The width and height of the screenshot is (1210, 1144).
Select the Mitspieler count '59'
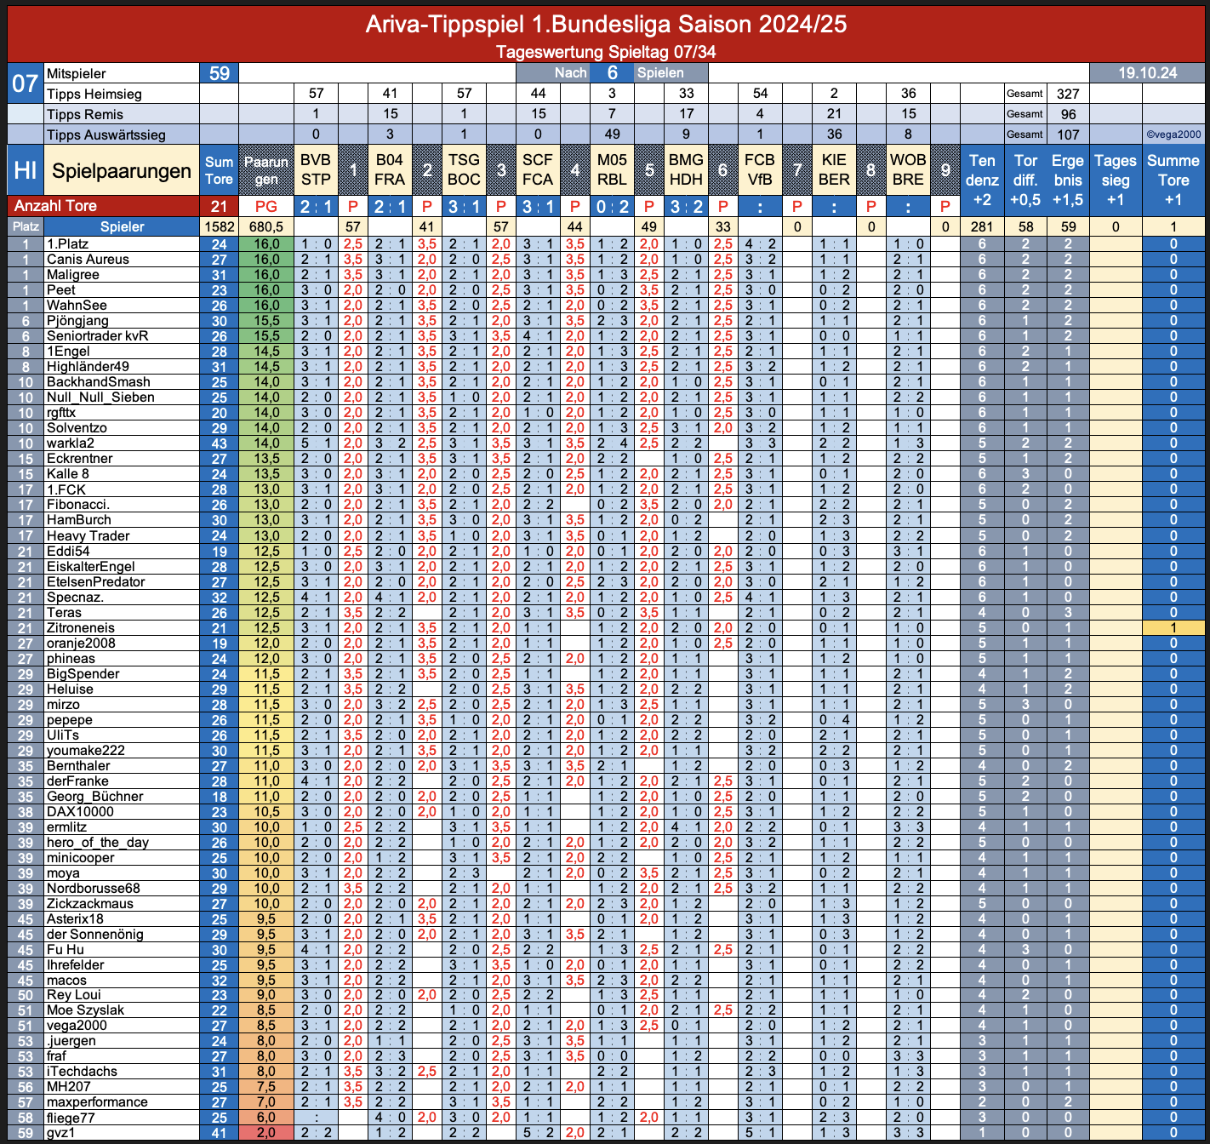point(220,73)
